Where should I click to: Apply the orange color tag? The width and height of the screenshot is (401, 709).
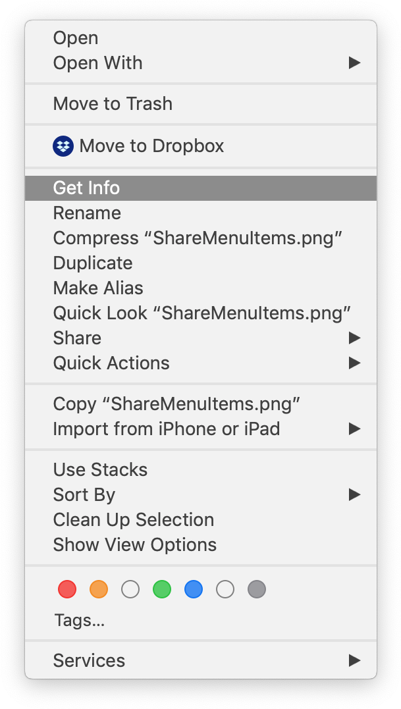coord(99,589)
